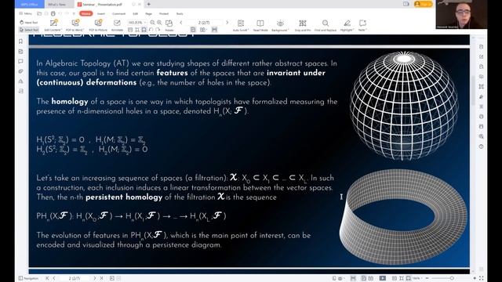This screenshot has height=282, width=502.
Task: Enter full screen from status bar
Action: pyautogui.click(x=481, y=278)
